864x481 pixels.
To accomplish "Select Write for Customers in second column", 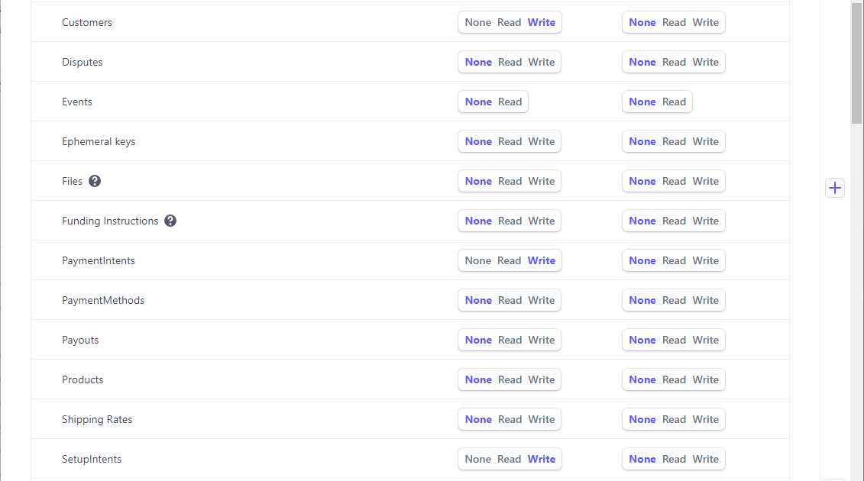I will [705, 22].
